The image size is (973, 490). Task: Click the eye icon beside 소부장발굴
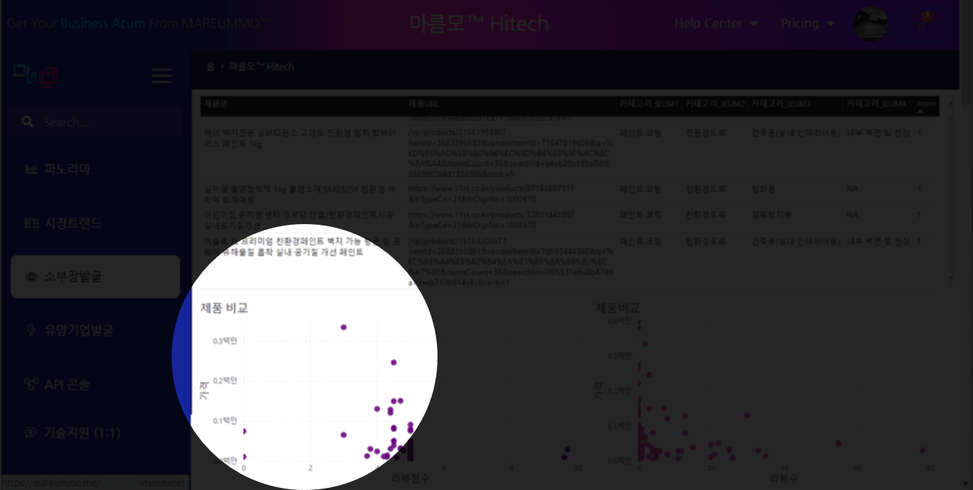pyautogui.click(x=31, y=277)
